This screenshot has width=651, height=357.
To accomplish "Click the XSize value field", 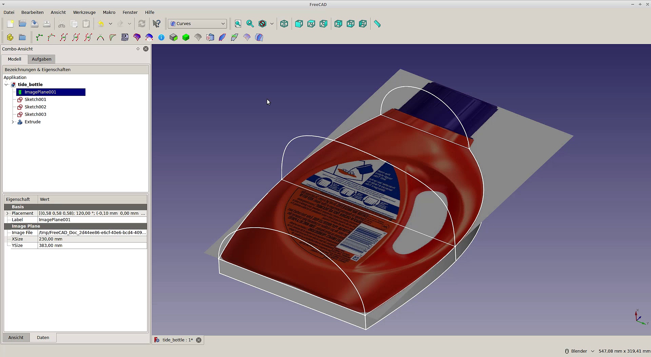I will [92, 239].
